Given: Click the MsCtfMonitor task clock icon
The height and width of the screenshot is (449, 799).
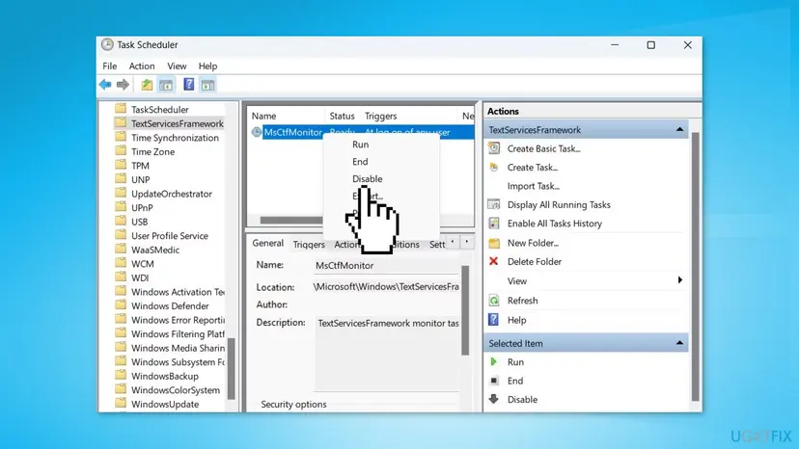Looking at the screenshot, I should tap(257, 132).
